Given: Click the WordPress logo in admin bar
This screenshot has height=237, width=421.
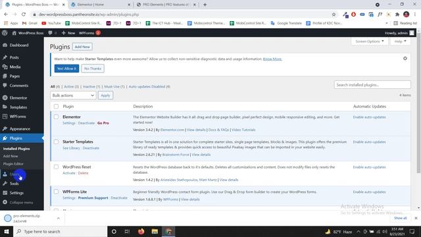Looking at the screenshot, I should (x=5, y=33).
